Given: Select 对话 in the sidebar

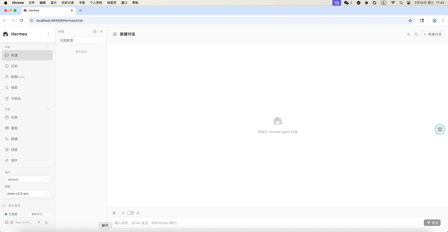Looking at the screenshot, I should point(27,55).
